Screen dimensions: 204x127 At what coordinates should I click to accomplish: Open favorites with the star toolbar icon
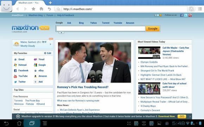(33, 9)
